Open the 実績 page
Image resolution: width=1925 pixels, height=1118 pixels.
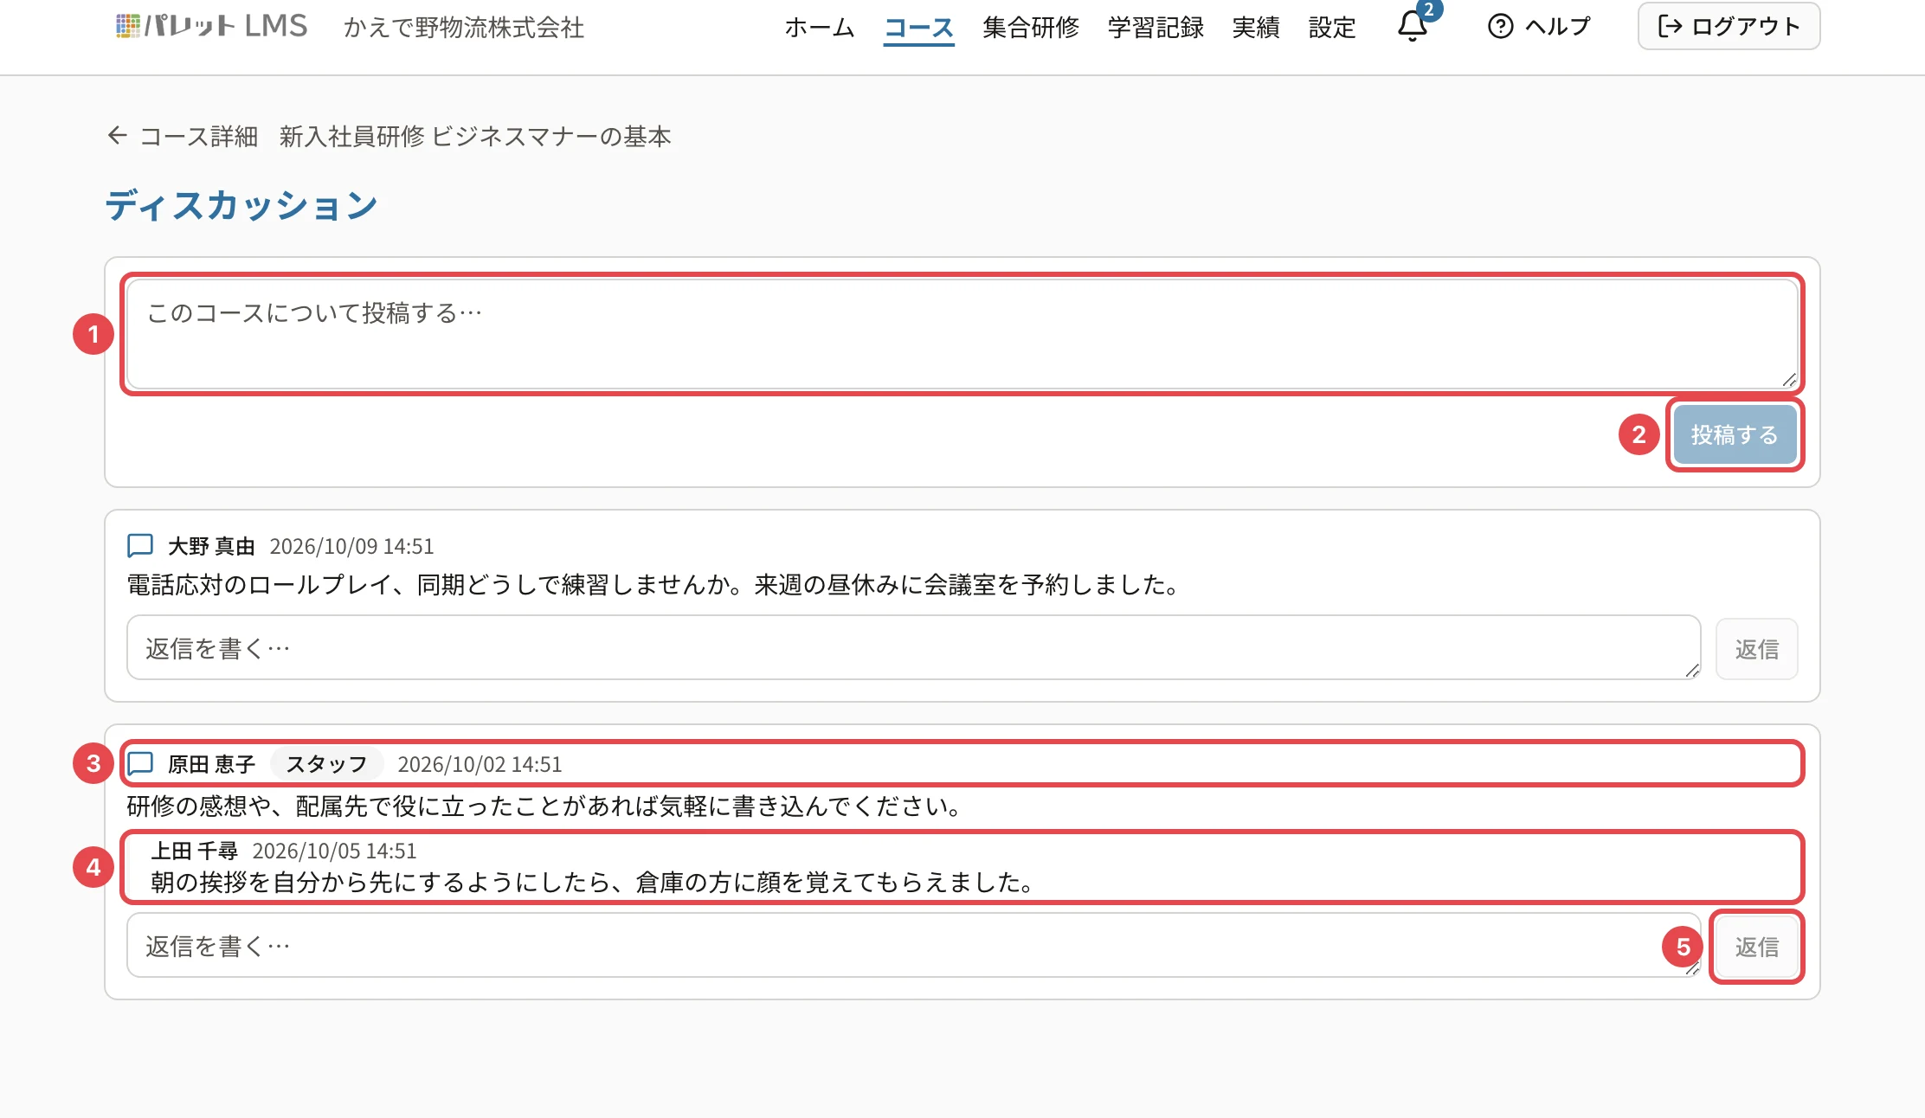coord(1256,27)
